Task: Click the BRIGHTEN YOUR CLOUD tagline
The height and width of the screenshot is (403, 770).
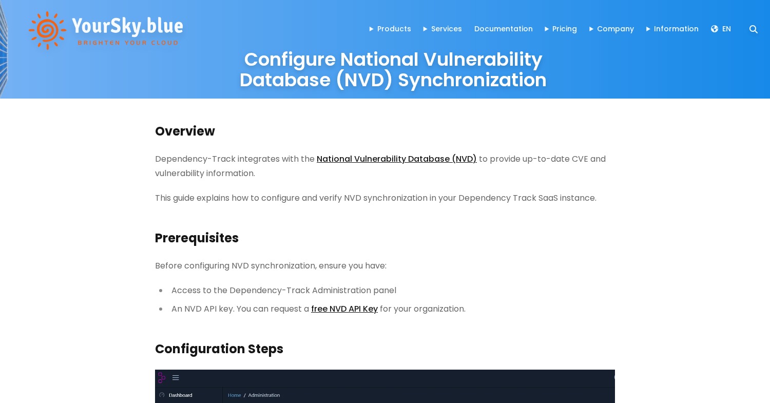Action: [128, 43]
